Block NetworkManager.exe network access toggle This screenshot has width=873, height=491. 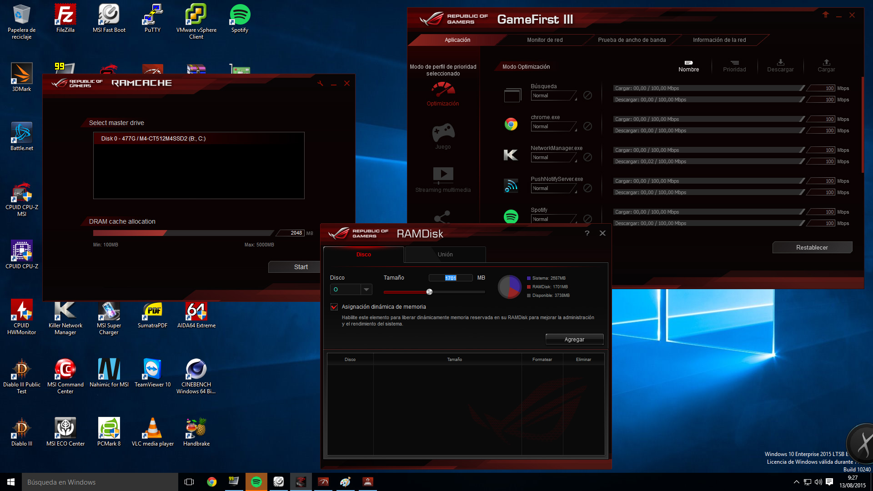587,157
